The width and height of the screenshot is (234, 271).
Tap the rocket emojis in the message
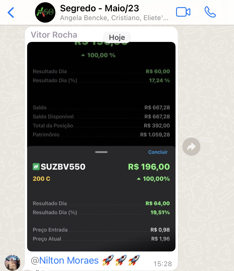coord(121,261)
